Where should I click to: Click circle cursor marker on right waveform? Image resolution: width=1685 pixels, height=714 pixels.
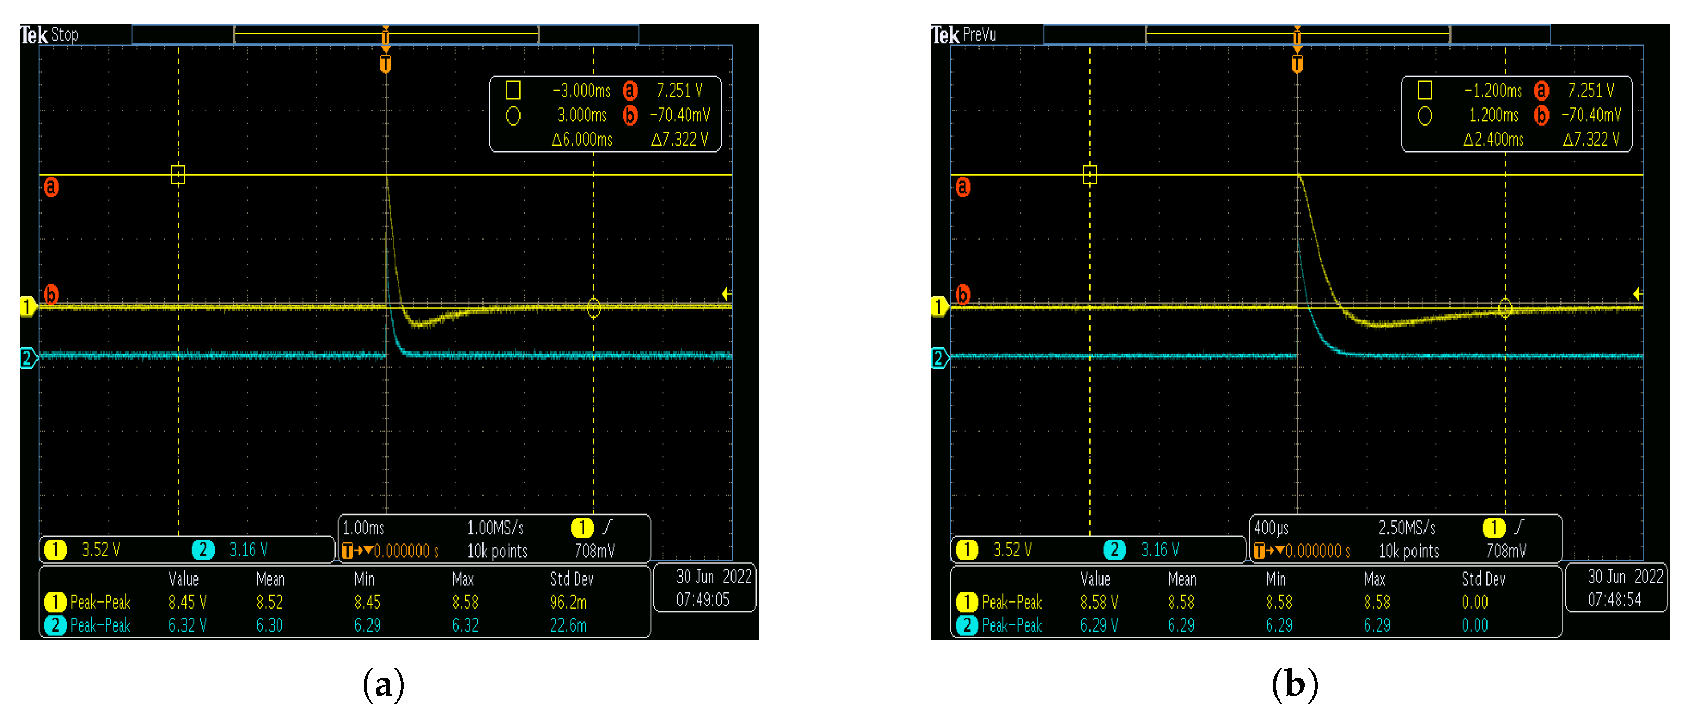(1505, 307)
